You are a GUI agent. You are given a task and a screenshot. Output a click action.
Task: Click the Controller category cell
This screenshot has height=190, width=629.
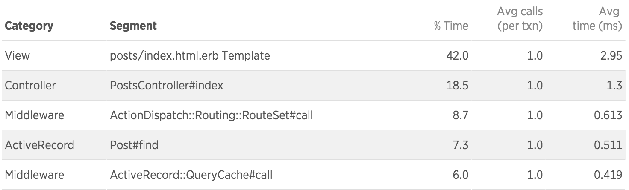pos(30,85)
